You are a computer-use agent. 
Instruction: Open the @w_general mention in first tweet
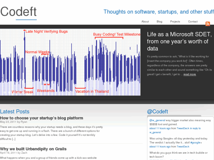coord(157,120)
